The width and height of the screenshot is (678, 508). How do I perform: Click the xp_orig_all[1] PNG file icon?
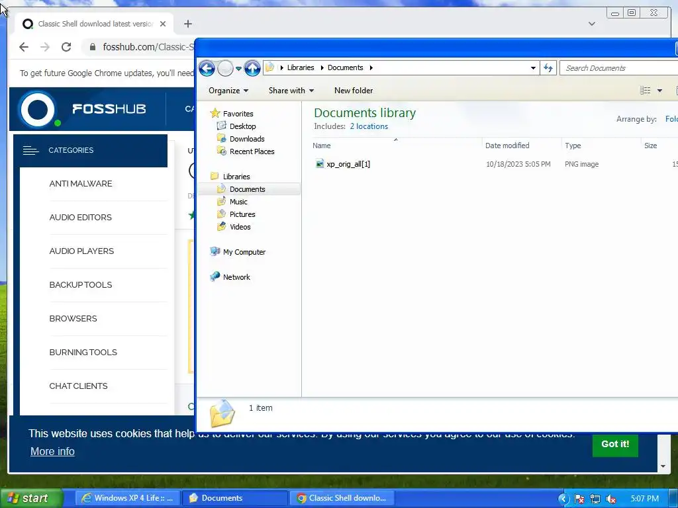[320, 163]
